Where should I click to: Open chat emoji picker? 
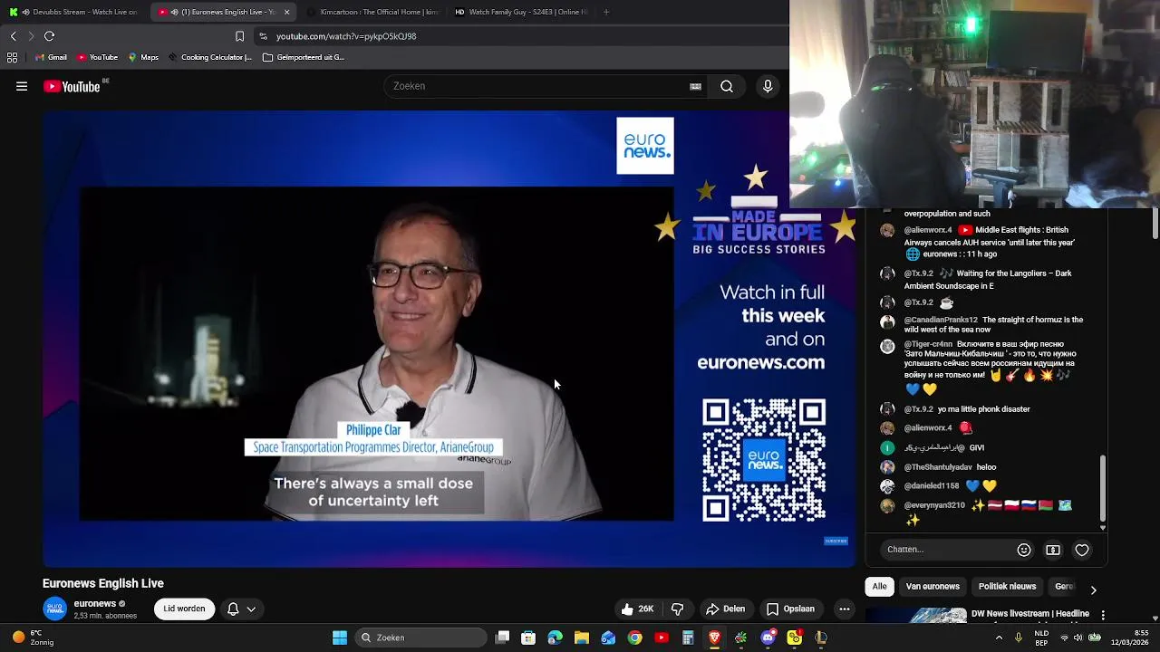[x=1024, y=550]
